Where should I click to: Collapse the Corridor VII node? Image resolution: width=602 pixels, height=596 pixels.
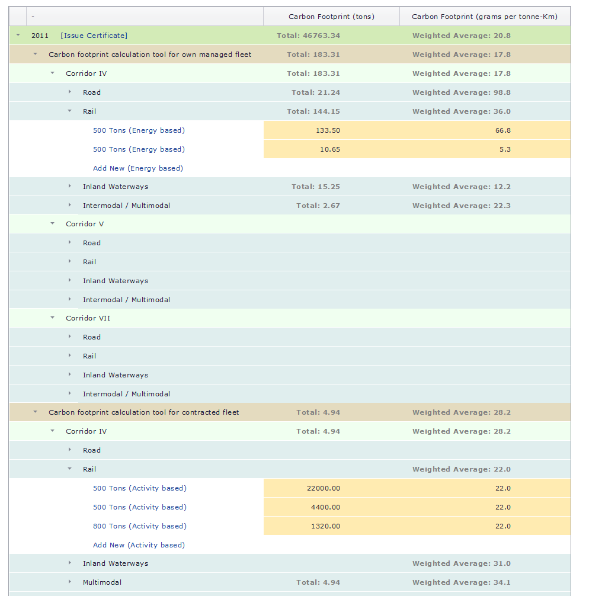52,318
